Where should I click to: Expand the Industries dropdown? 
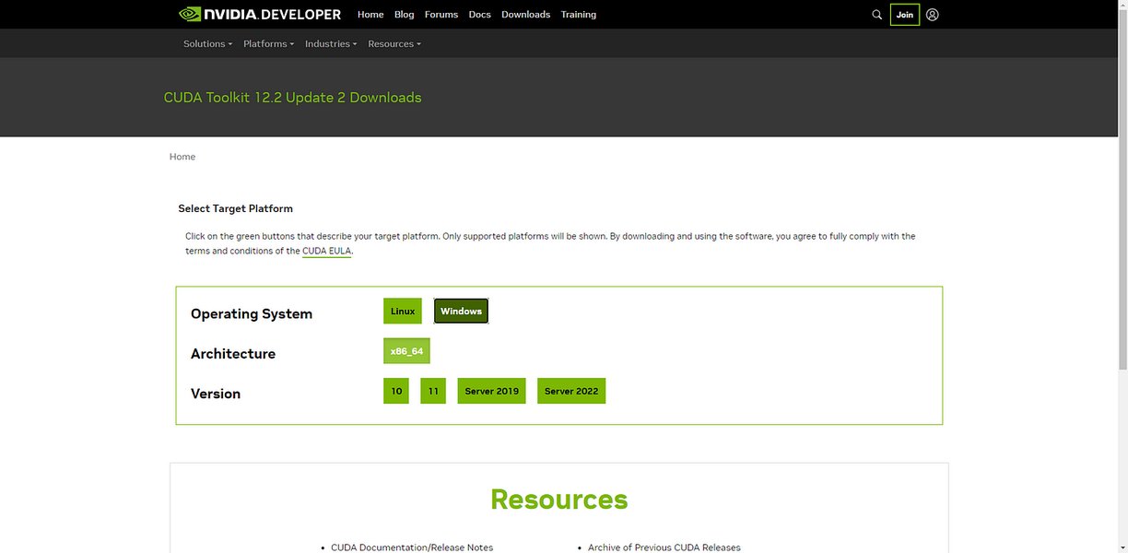(331, 43)
